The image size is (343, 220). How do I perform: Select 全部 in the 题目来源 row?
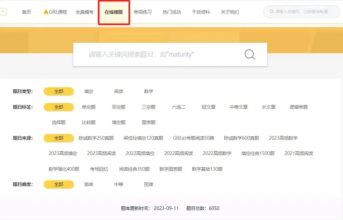coord(59,138)
